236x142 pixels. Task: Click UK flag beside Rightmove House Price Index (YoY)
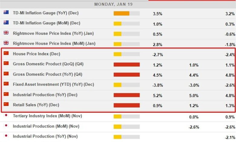6,33
